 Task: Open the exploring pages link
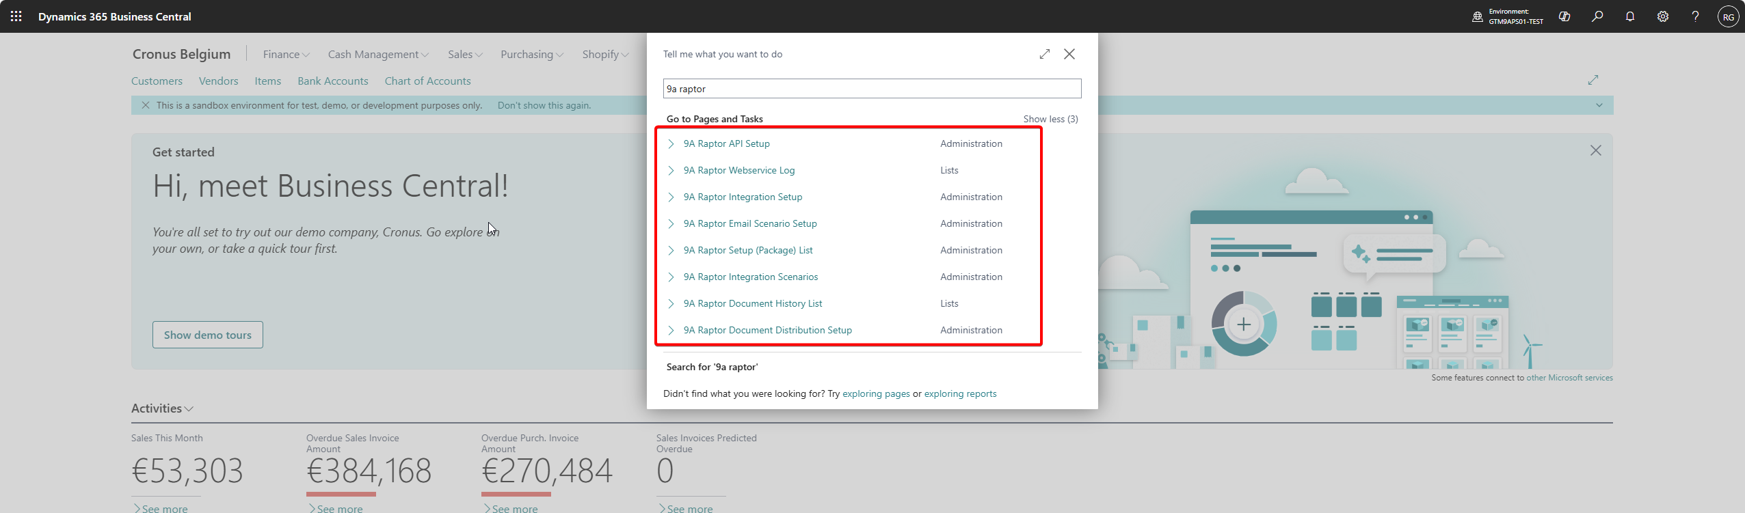point(876,393)
